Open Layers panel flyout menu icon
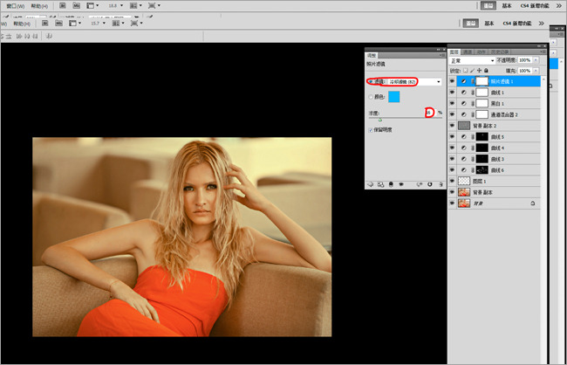Image resolution: width=567 pixels, height=365 pixels. coord(543,52)
